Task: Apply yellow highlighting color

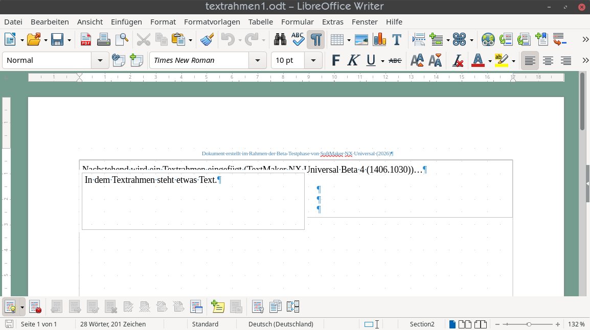Action: tap(501, 60)
